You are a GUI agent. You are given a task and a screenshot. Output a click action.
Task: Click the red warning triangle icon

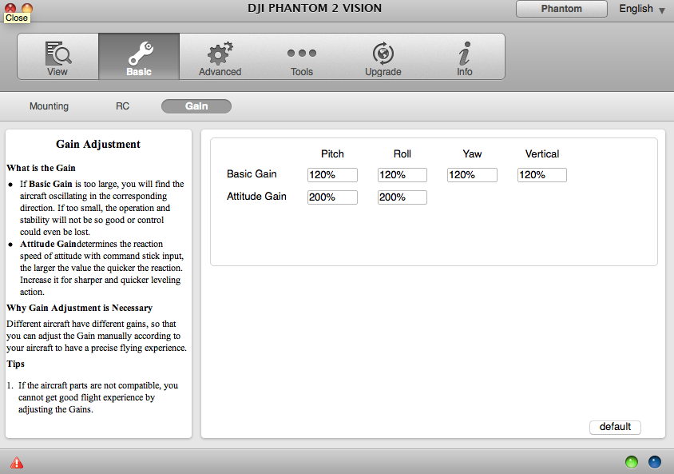click(17, 463)
